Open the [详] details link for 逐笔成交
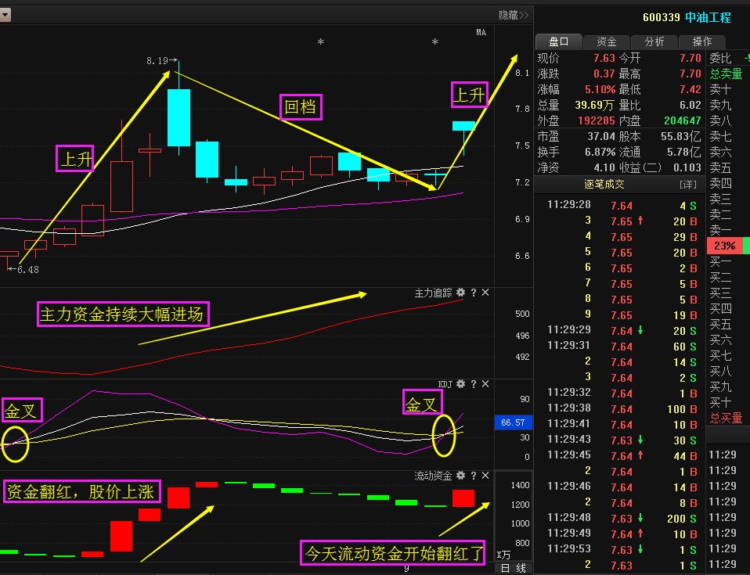This screenshot has height=575, width=750. click(x=687, y=185)
